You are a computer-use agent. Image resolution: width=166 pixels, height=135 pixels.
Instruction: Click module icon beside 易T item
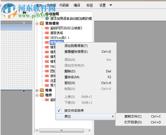click(47, 85)
